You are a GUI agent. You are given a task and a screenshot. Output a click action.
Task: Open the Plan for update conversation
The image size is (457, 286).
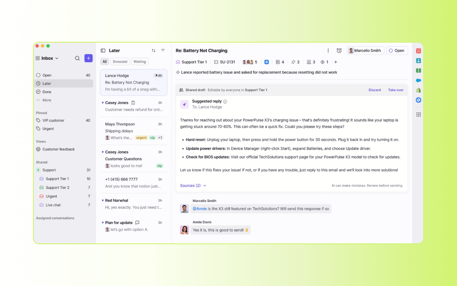pos(134,226)
